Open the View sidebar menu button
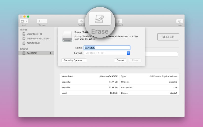 click(24, 21)
